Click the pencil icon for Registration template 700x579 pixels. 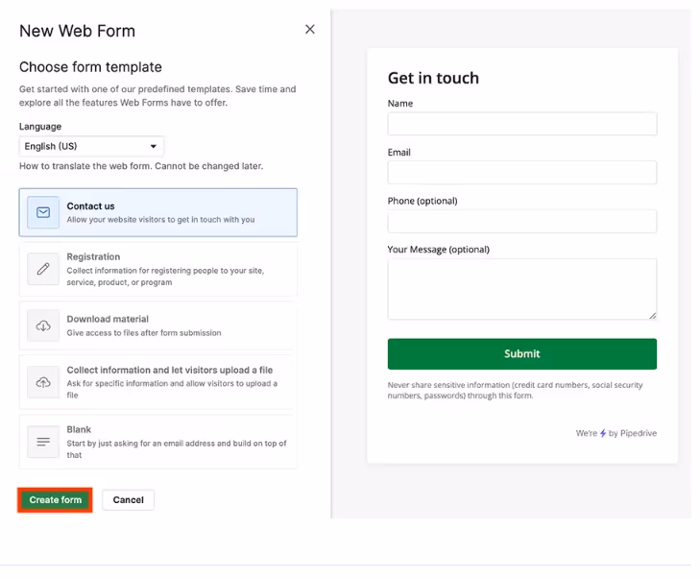coord(43,269)
